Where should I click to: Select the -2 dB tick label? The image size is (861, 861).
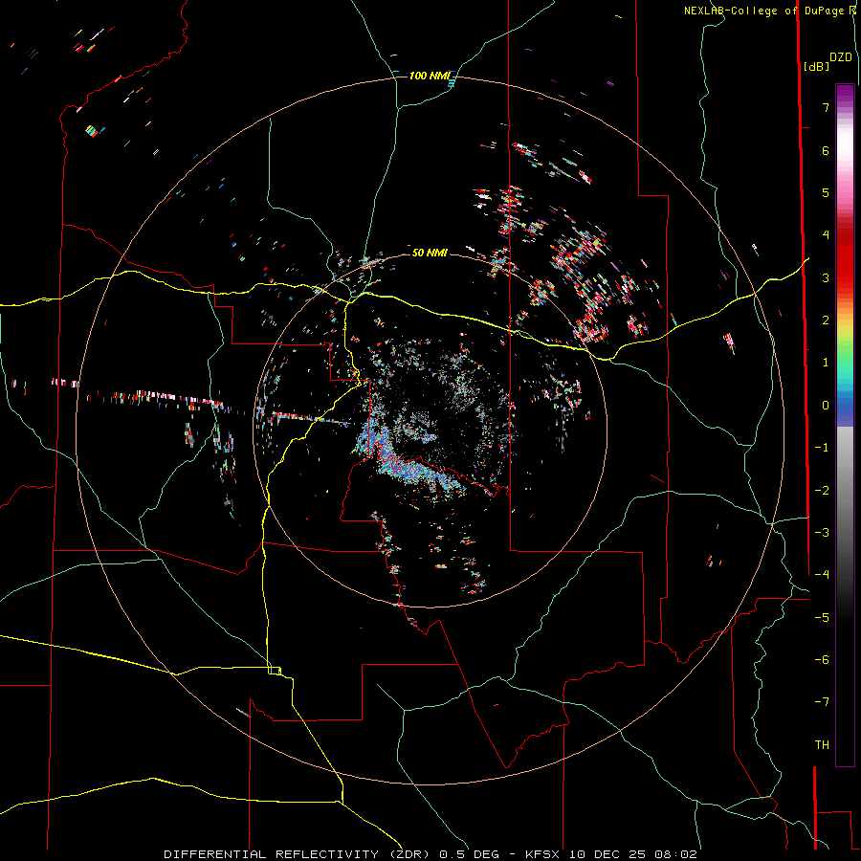pos(822,491)
